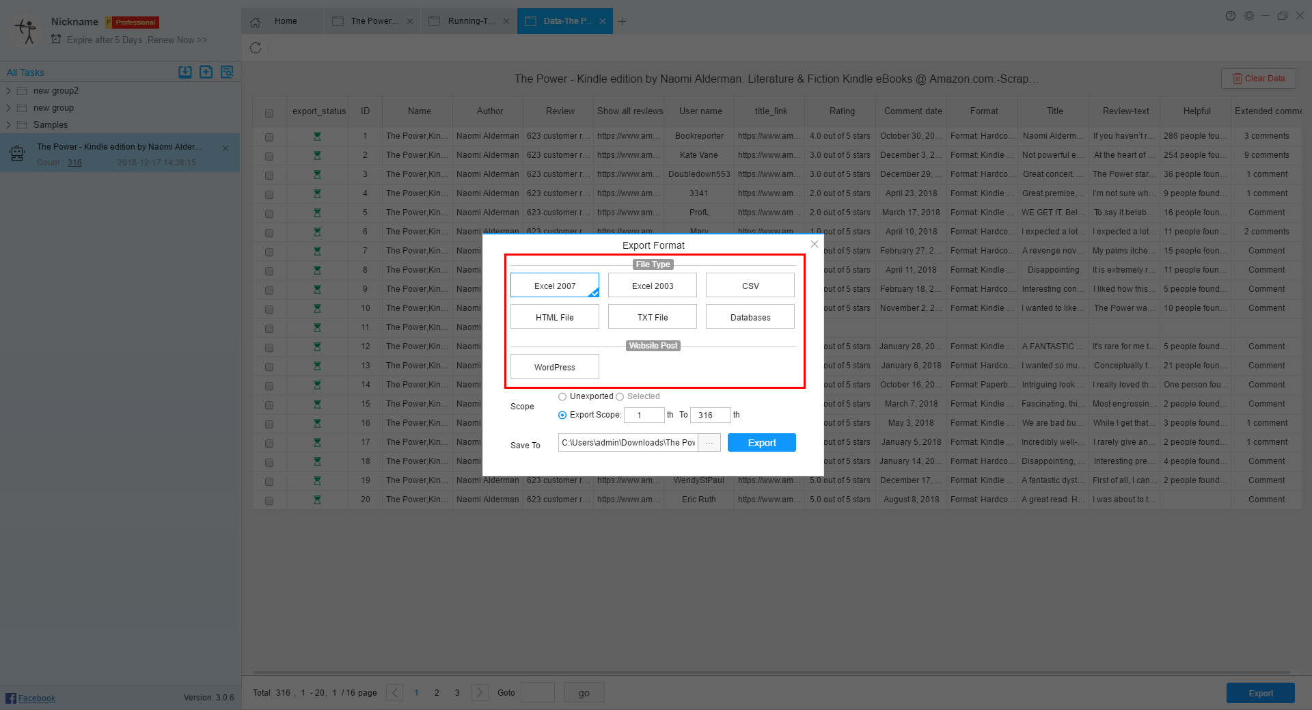Click the robot icon of The Power task
The width and height of the screenshot is (1312, 710).
17,153
